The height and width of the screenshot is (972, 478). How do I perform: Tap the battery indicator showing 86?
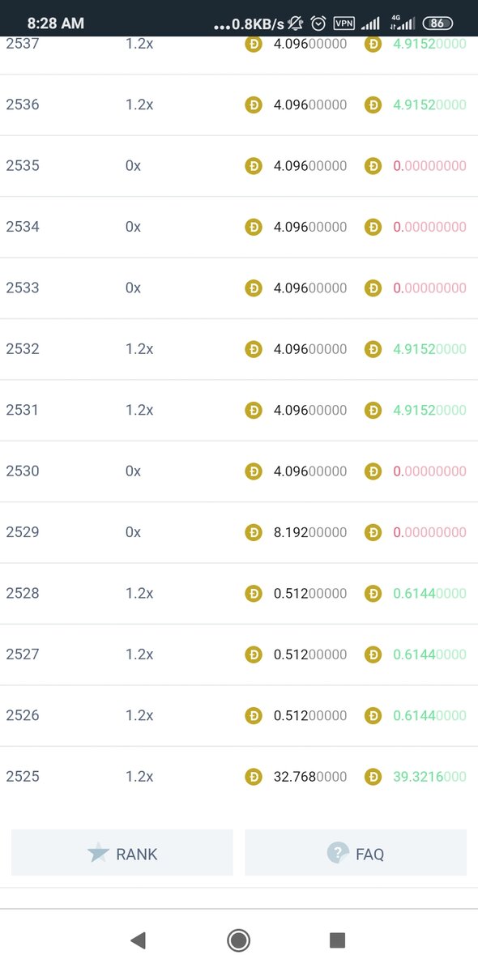tap(437, 23)
